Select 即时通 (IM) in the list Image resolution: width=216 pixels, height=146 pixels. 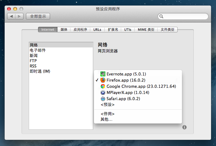pos(61,71)
